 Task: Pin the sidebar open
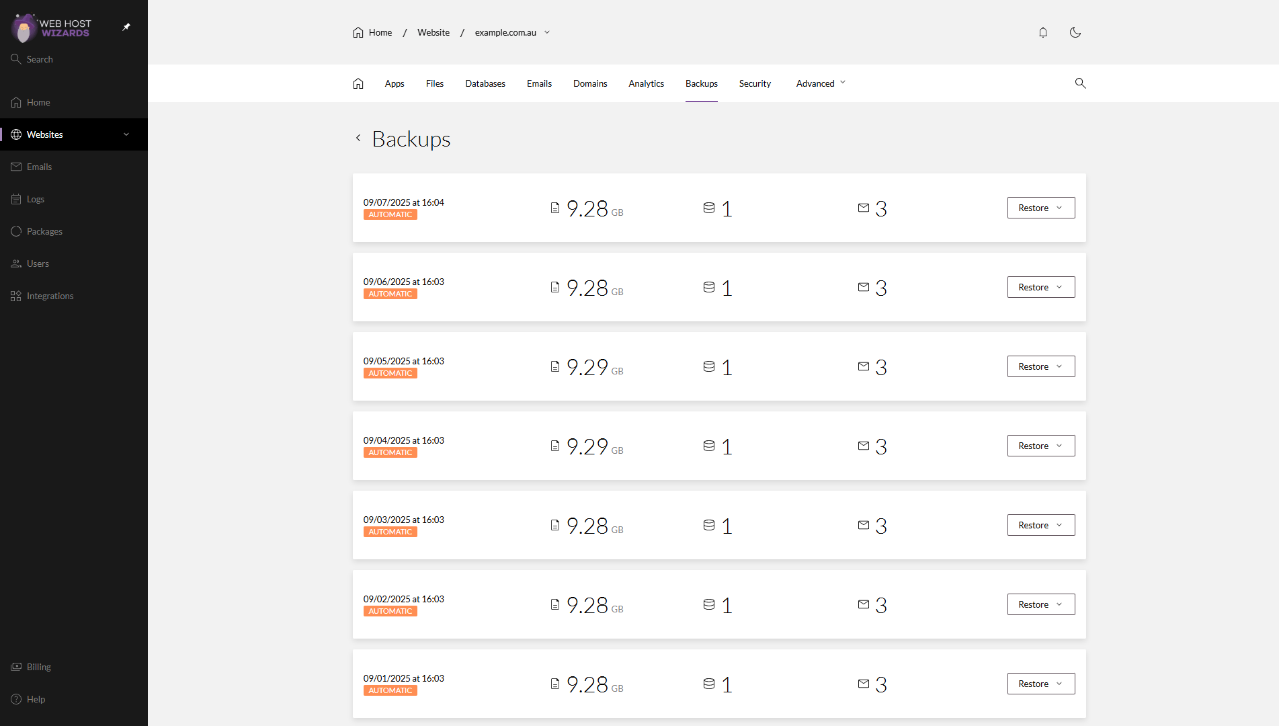coord(126,27)
